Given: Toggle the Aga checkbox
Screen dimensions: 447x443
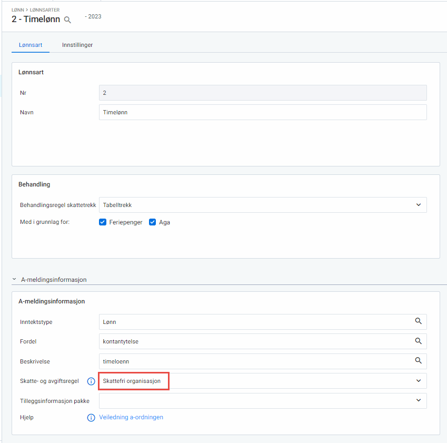Looking at the screenshot, I should (153, 222).
